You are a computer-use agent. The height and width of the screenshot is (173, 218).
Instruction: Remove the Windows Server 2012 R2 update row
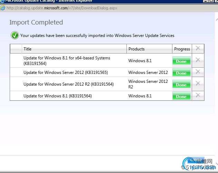(198, 83)
